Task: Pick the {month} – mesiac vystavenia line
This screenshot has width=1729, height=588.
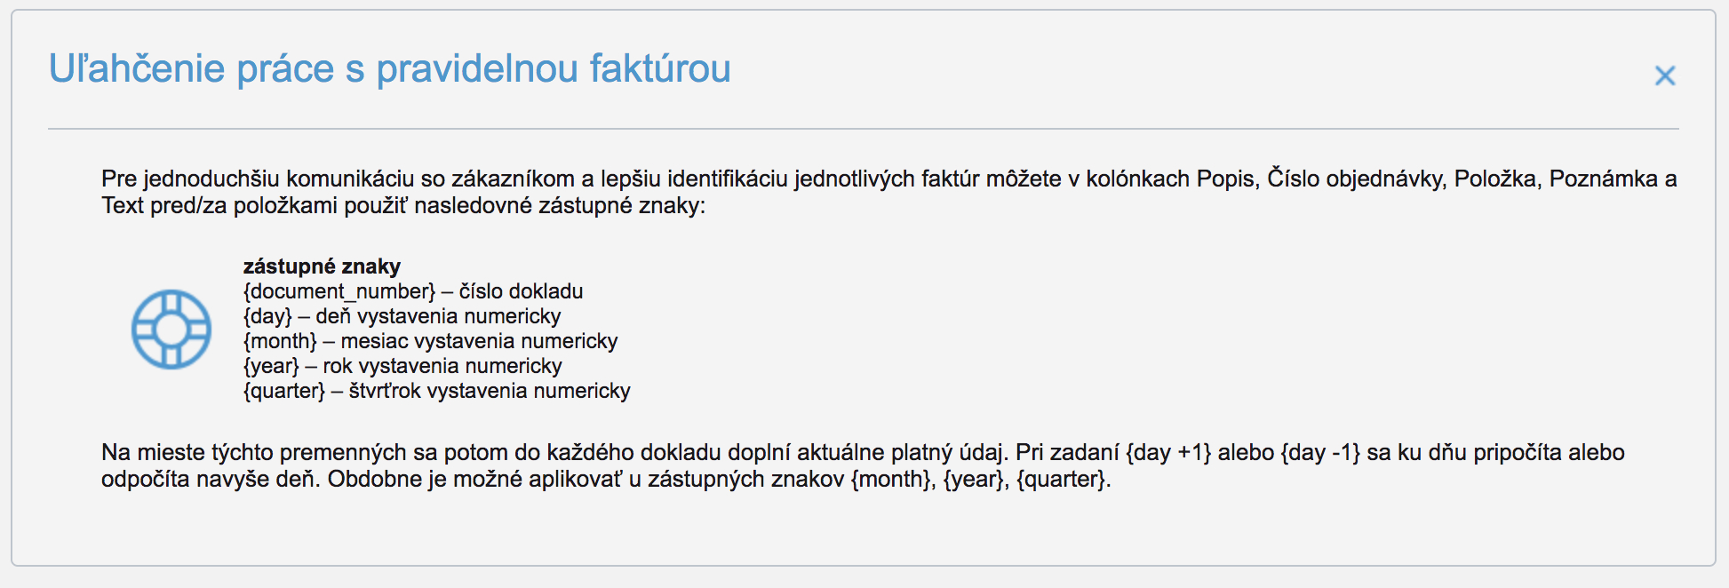Action: [430, 341]
